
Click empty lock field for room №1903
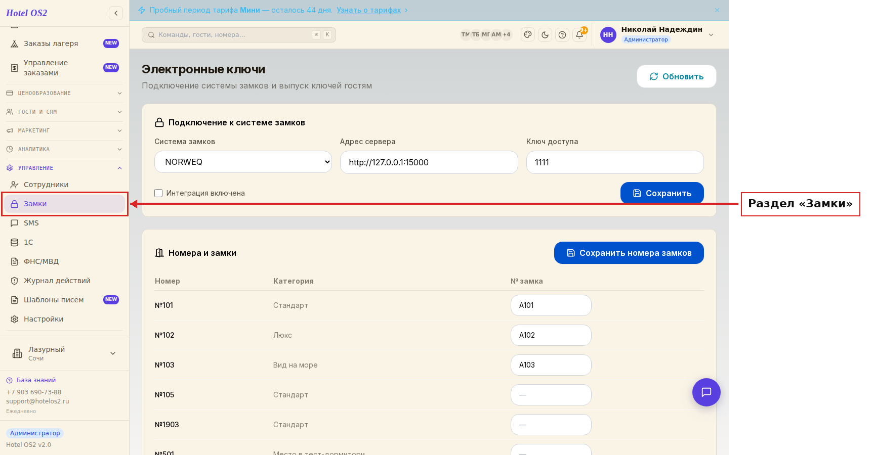[x=551, y=425]
